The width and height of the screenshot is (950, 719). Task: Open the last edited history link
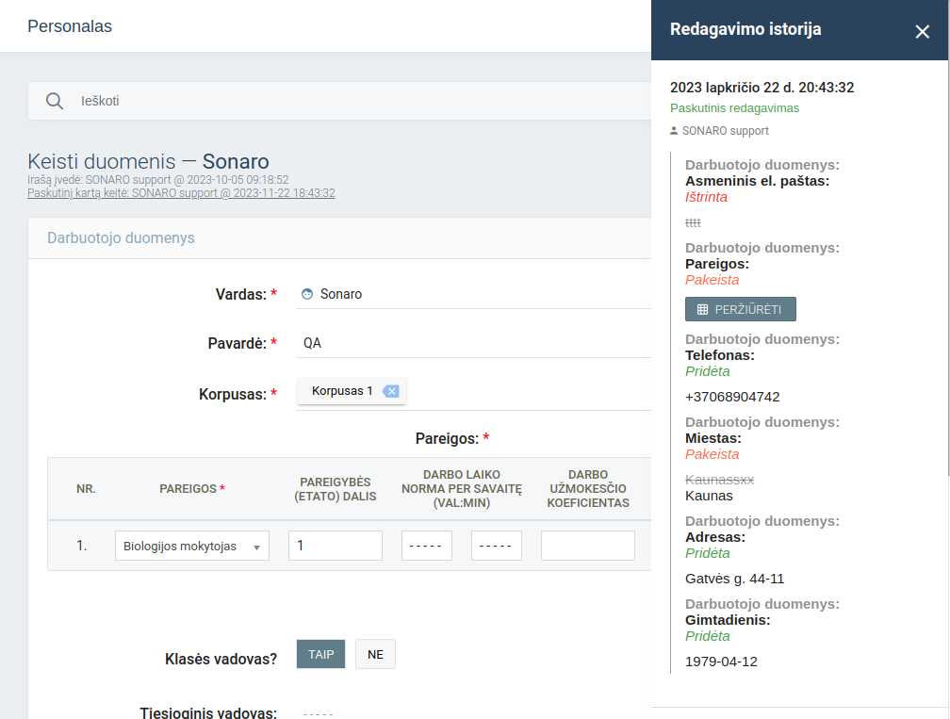(181, 193)
